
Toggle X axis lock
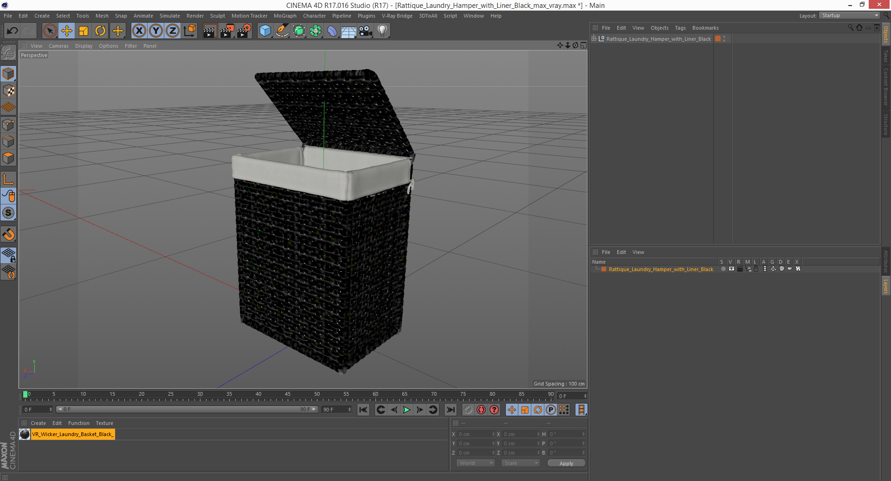pos(139,31)
